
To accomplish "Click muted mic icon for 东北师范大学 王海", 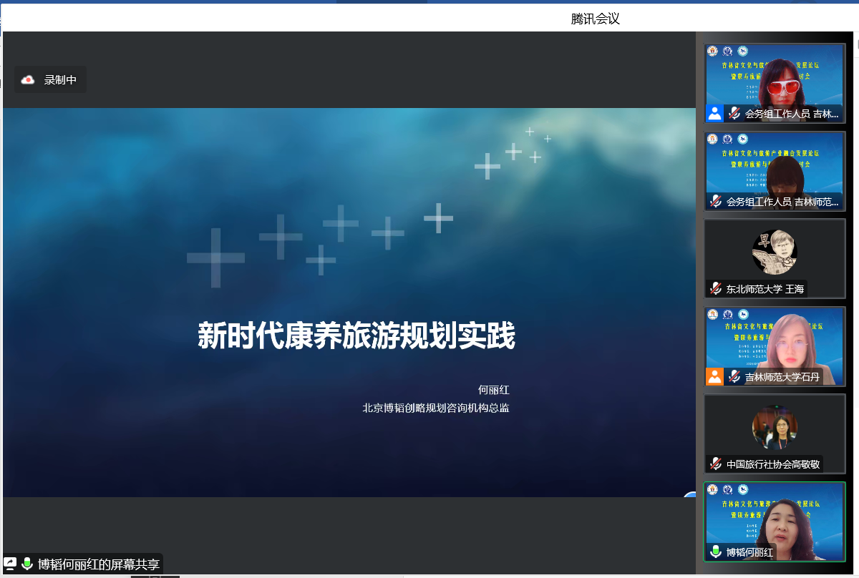I will (715, 289).
